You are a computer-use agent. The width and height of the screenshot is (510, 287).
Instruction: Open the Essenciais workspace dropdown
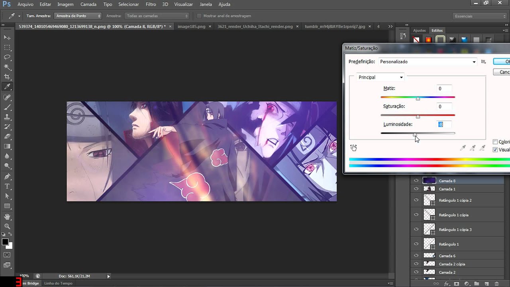pyautogui.click(x=480, y=16)
